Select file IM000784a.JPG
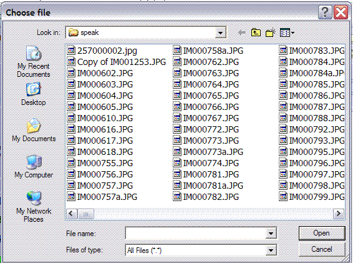The height and width of the screenshot is (263, 353). (x=312, y=73)
